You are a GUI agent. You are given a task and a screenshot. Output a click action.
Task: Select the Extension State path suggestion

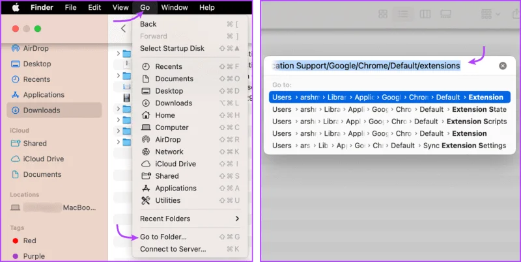[x=389, y=109]
